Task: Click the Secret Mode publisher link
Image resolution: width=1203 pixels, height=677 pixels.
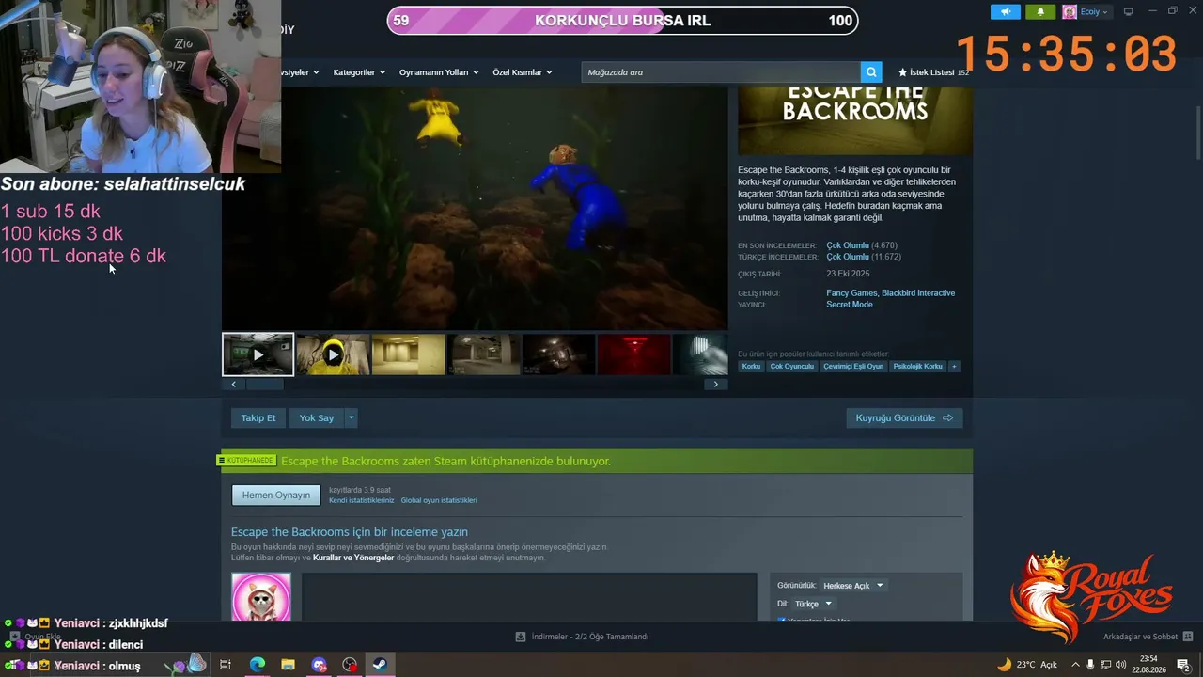Action: pyautogui.click(x=850, y=305)
